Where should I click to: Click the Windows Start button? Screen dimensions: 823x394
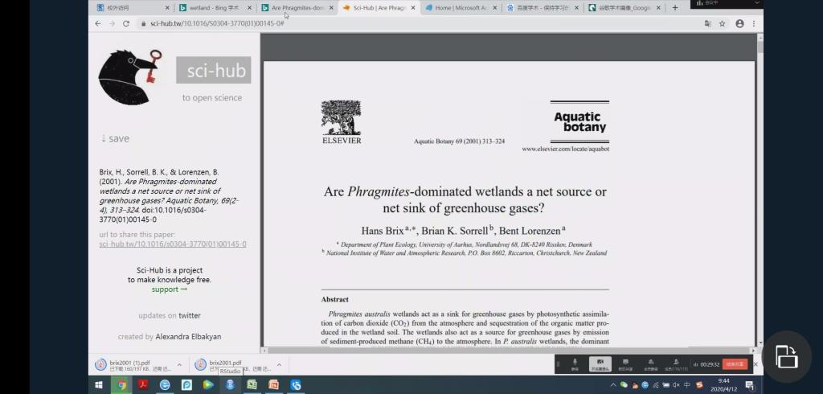[99, 385]
